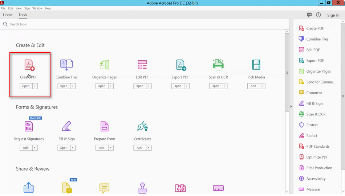Open the Organize Pages dropdown arrow

point(111,86)
